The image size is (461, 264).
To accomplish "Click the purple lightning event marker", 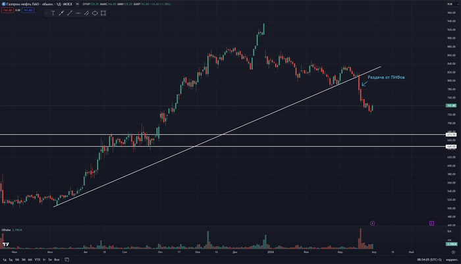I will point(372,223).
